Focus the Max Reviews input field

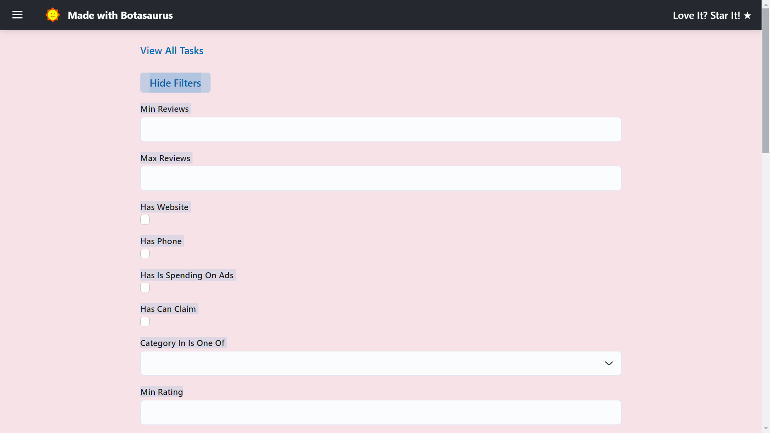(381, 178)
